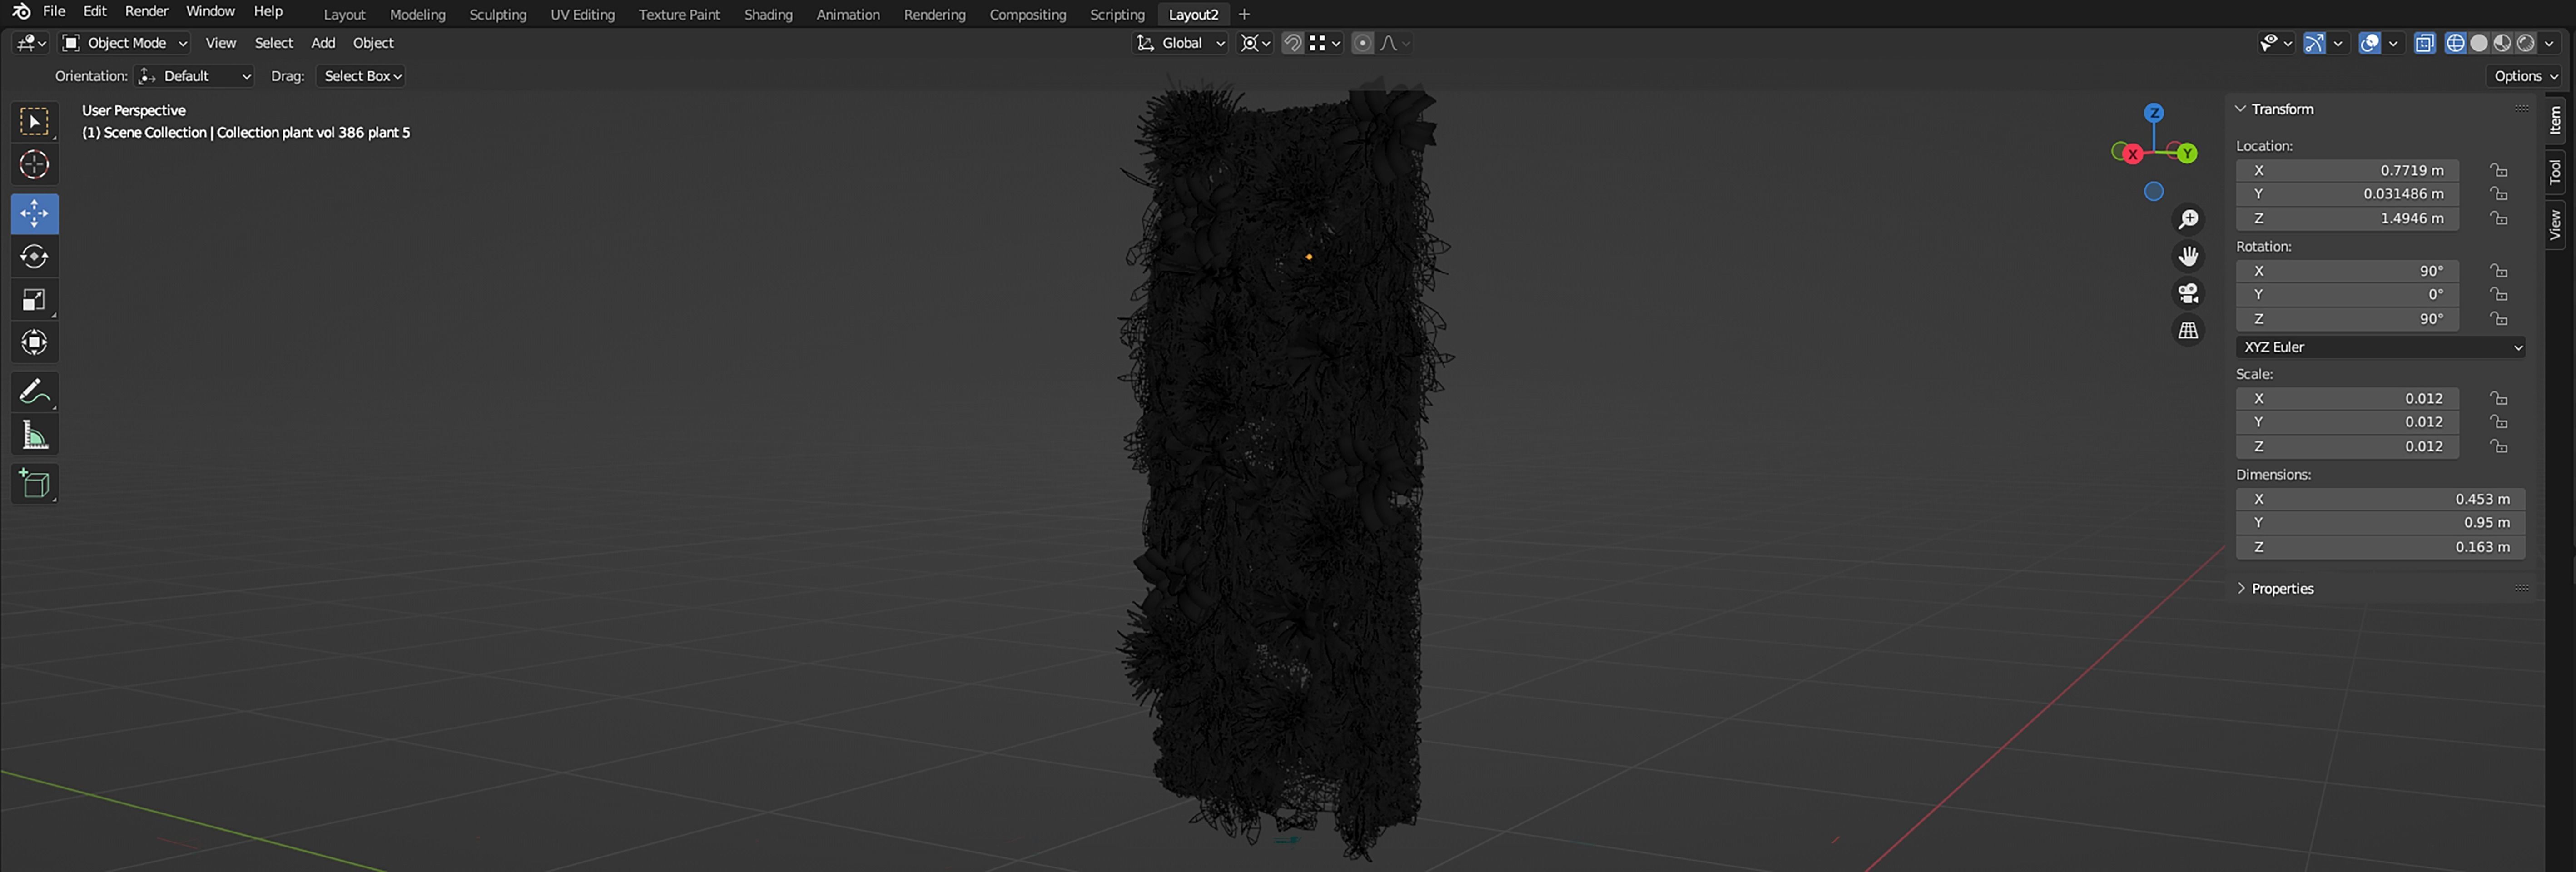The image size is (2576, 872).
Task: Select the Annotate tool
Action: 34,391
